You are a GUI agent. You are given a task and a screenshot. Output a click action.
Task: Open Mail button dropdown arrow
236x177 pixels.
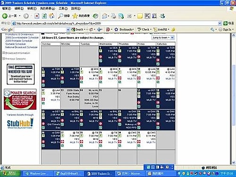(109, 16)
